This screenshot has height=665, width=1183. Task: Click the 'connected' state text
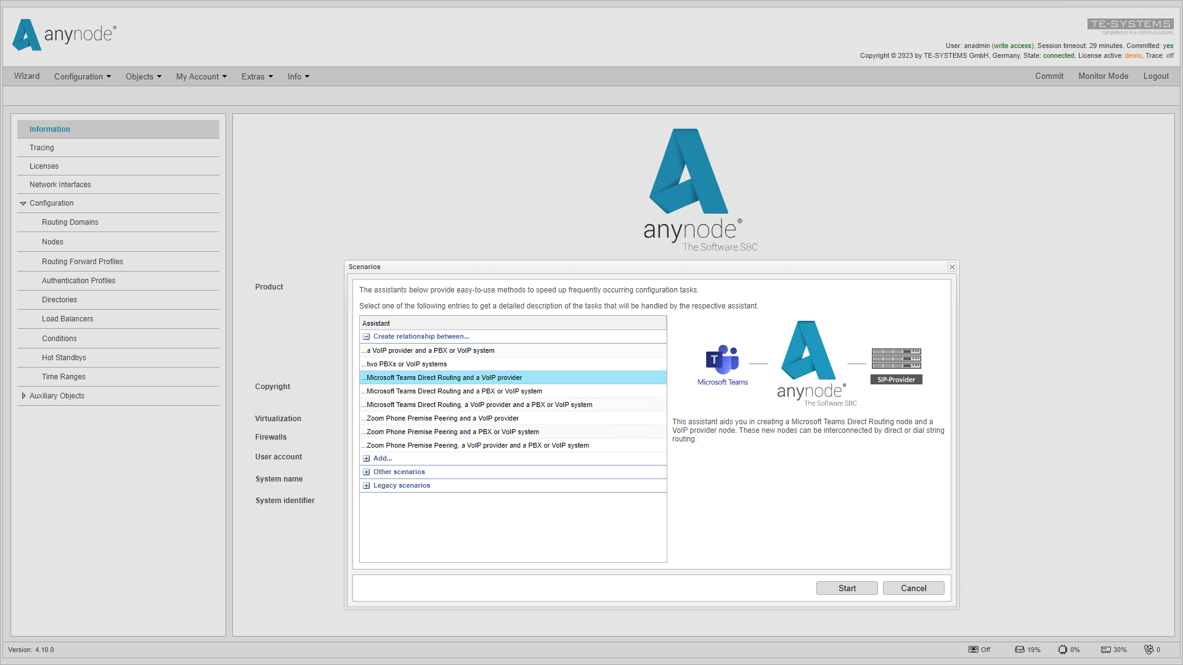[x=1059, y=55]
